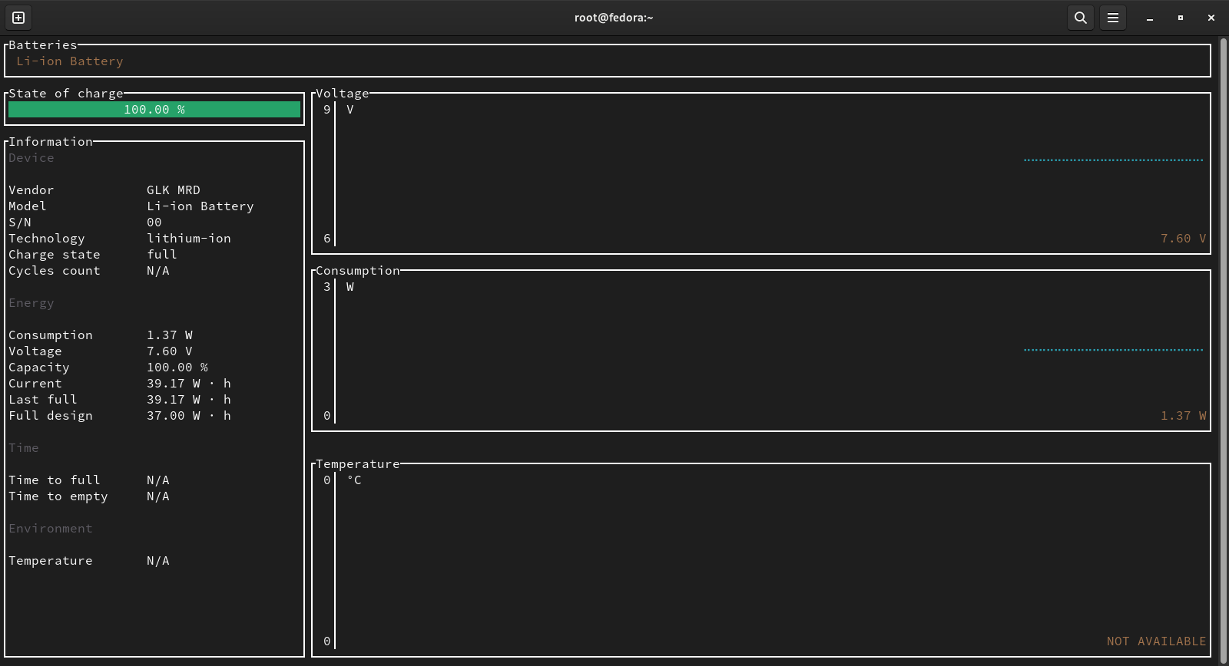The height and width of the screenshot is (666, 1229).
Task: Click the Charge state value full
Action: pyautogui.click(x=162, y=255)
